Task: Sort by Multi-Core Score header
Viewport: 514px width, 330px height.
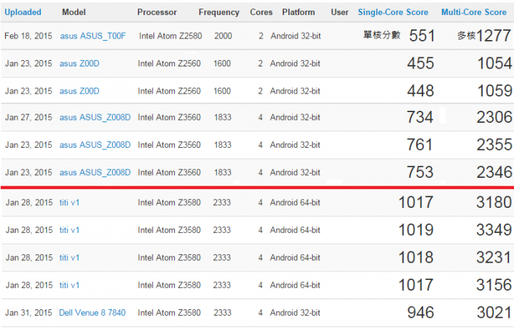Action: (474, 12)
